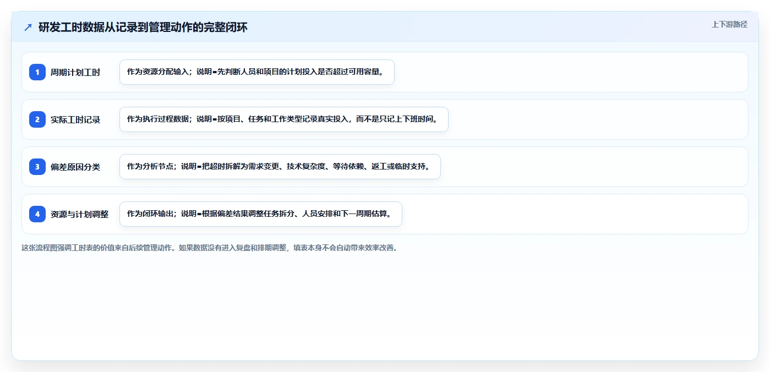Image resolution: width=770 pixels, height=372 pixels.
Task: Click the title 研发工时数据从记录到管理动作的完整闭环
Action: click(x=143, y=28)
